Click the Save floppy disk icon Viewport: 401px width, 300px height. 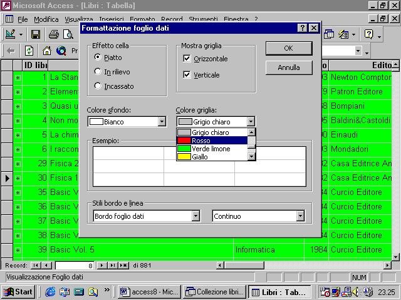[36, 34]
